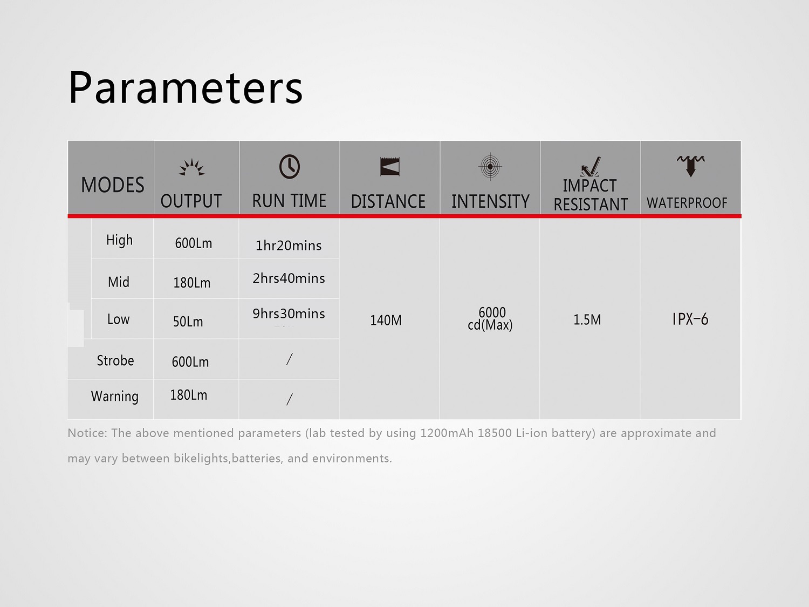
Task: Click the 1hr20mins run time cell
Action: coord(289,245)
